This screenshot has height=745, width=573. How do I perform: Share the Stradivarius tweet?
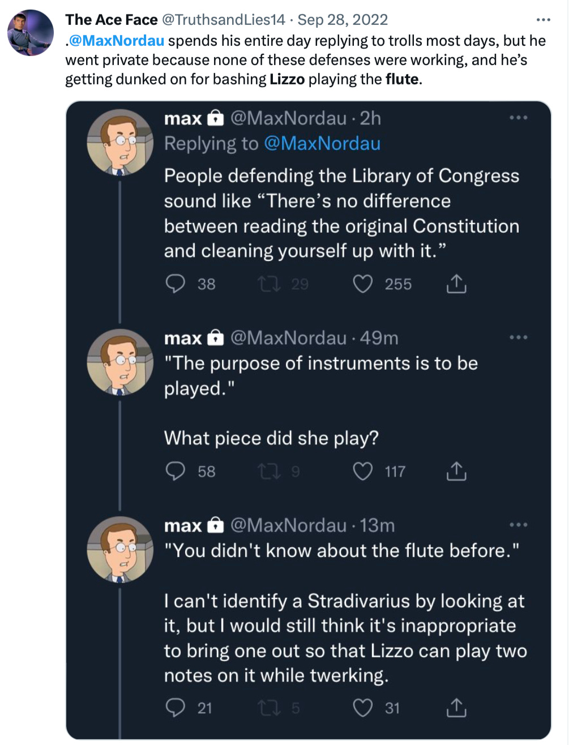pyautogui.click(x=456, y=708)
